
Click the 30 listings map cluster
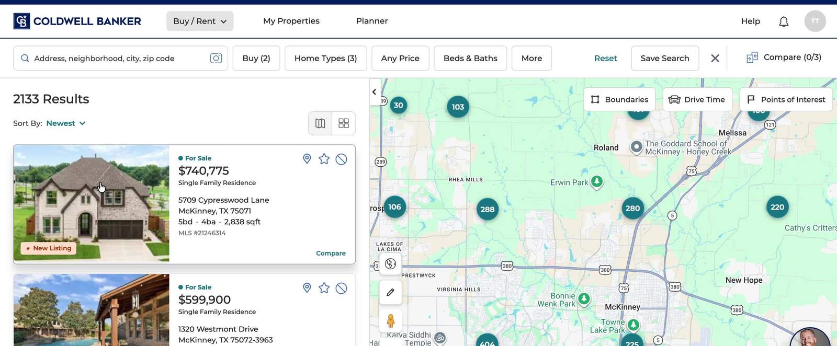point(398,105)
